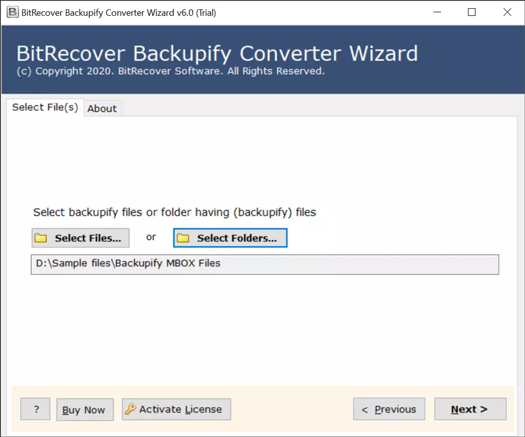Screen dimensions: 525x437
Task: Switch to the About tab
Action: (x=102, y=109)
